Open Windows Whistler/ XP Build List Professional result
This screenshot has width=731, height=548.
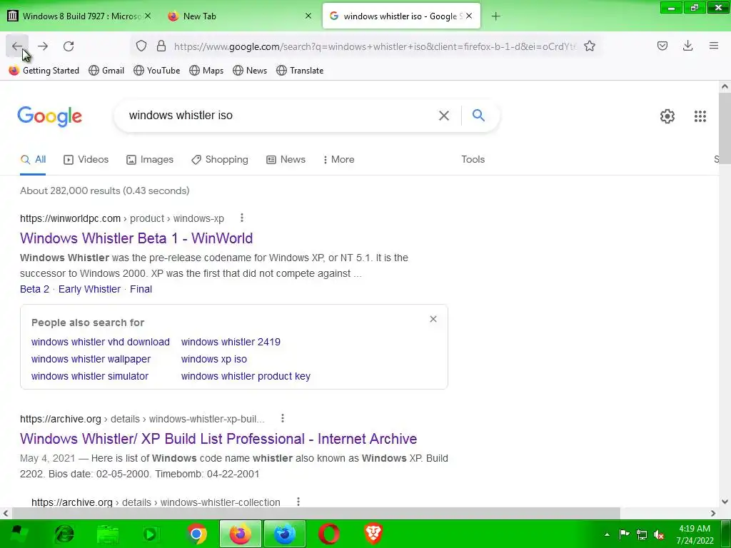point(218,439)
